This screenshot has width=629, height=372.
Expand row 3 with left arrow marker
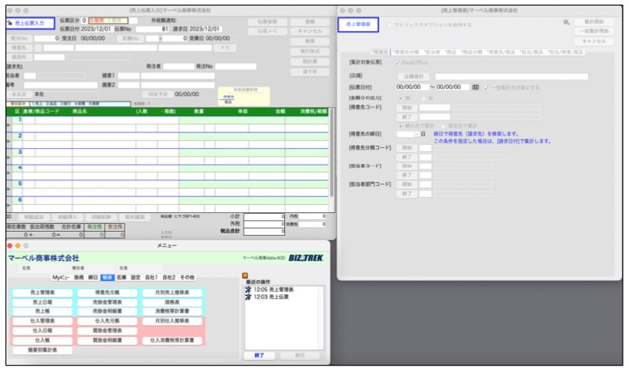[9, 157]
